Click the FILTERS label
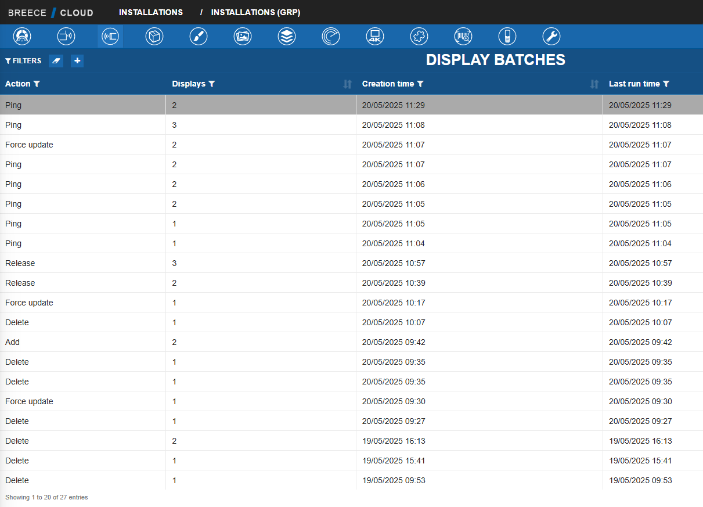The width and height of the screenshot is (703, 507). coord(23,61)
